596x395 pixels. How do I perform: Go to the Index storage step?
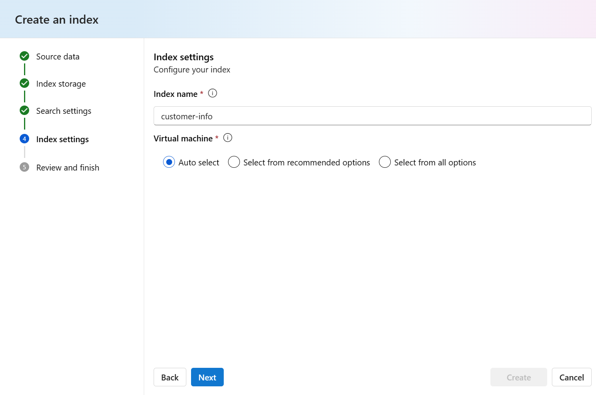pos(61,84)
